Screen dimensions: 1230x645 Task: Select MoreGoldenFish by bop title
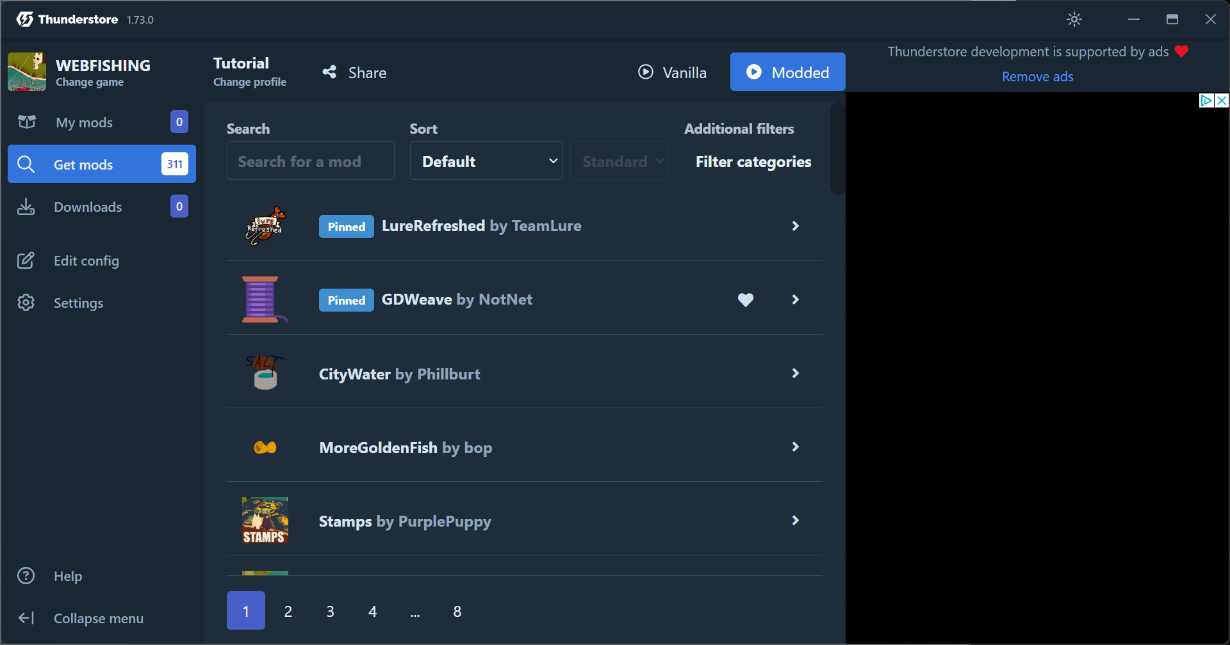tap(406, 447)
